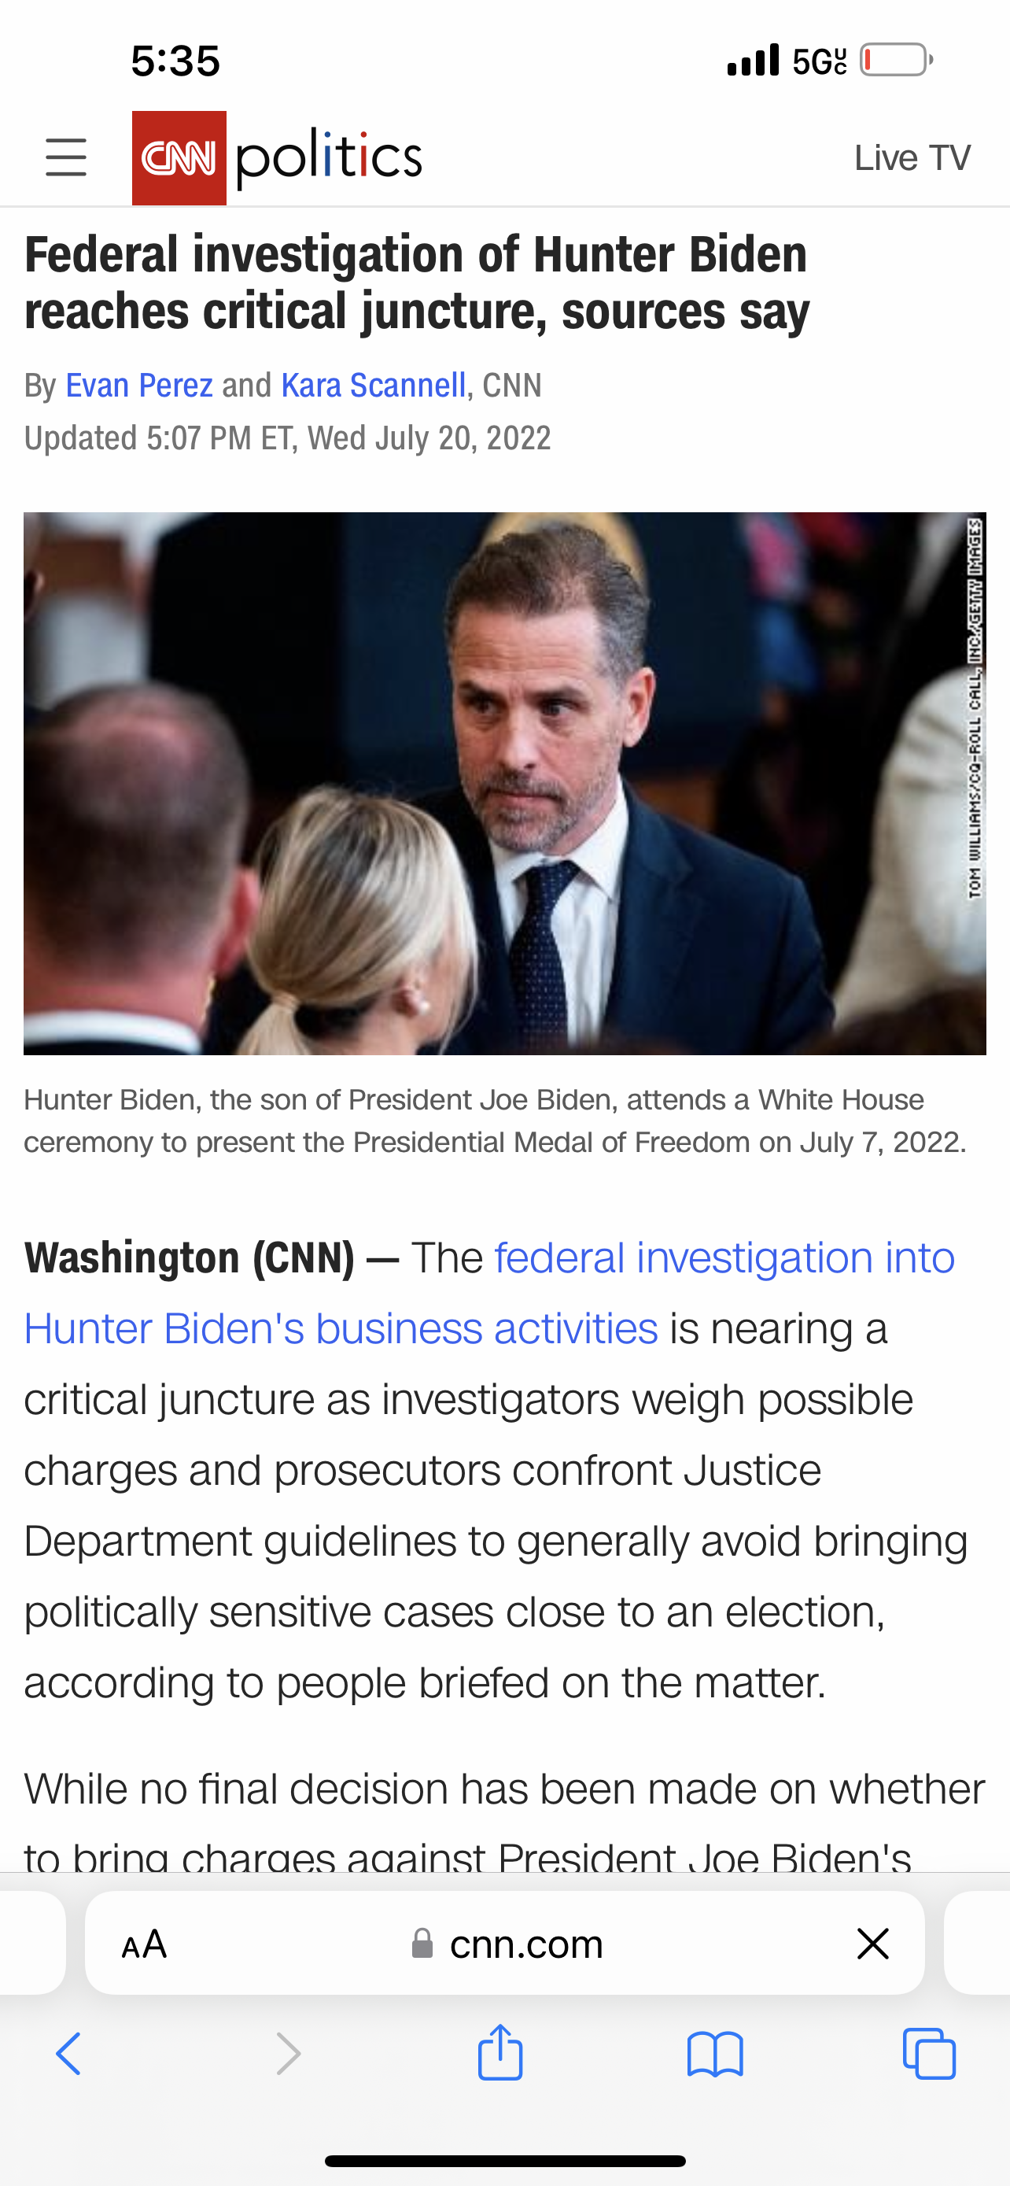Tap the battery indicator in status bar
This screenshot has height=2186, width=1010.
897,61
